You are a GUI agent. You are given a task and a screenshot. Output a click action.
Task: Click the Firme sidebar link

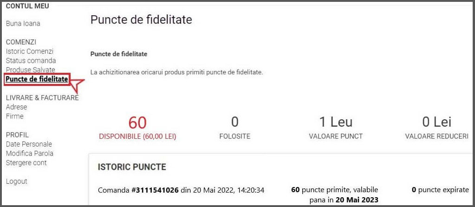14,116
